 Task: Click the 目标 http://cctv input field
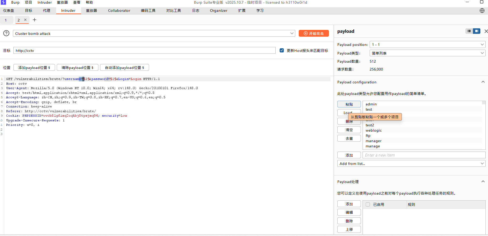click(x=144, y=50)
